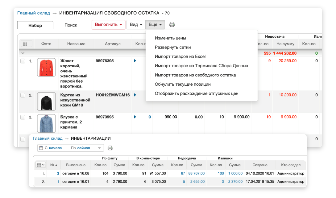Open the red jacket product thumbnail
Viewport: 336px width, 198px height.
(46, 68)
